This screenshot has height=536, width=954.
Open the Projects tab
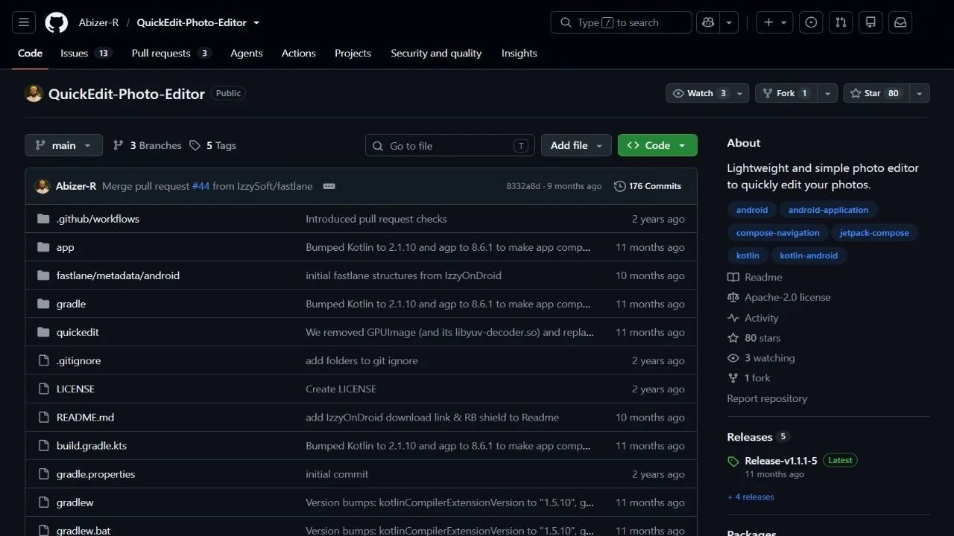click(x=353, y=53)
